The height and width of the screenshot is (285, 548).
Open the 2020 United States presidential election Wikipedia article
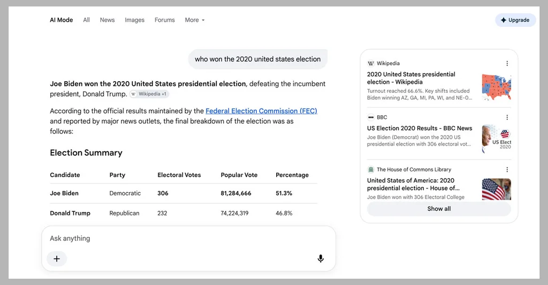point(411,78)
